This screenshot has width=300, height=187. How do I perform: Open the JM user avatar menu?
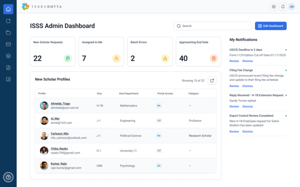point(291,7)
